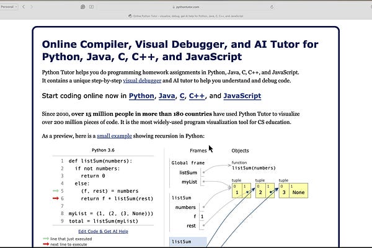Viewport: 372px width, 248px height.
Task: Click code line 6 return f + listSum(rest)
Action: [117, 198]
